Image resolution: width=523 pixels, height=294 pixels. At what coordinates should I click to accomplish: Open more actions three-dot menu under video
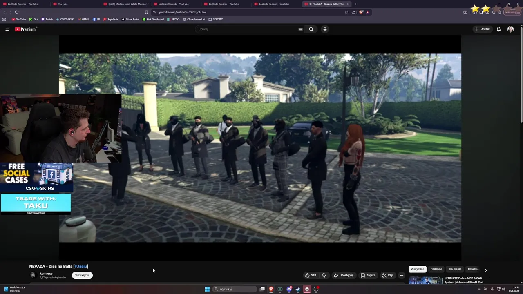tap(401, 275)
